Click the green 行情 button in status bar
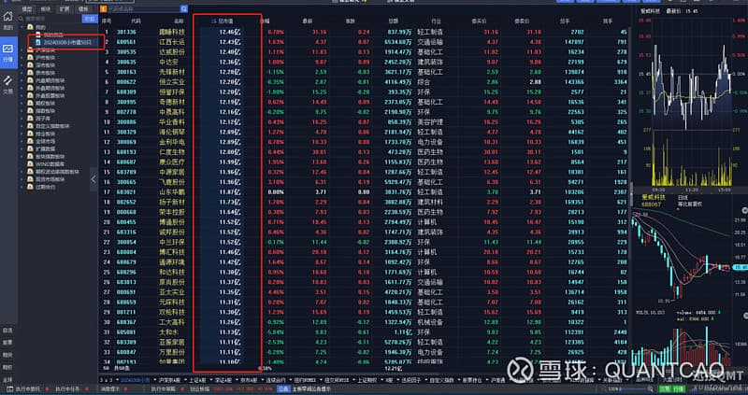Viewport: 748px width, 395px height. point(678,389)
